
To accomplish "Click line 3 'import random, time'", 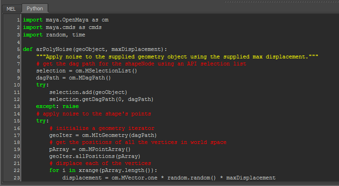I will (x=54, y=35).
